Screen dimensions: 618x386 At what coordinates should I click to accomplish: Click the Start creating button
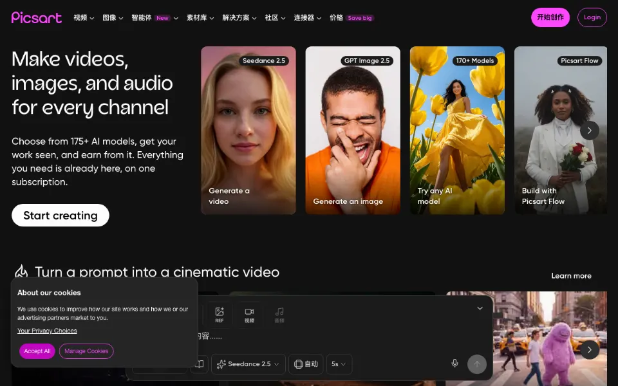[61, 215]
